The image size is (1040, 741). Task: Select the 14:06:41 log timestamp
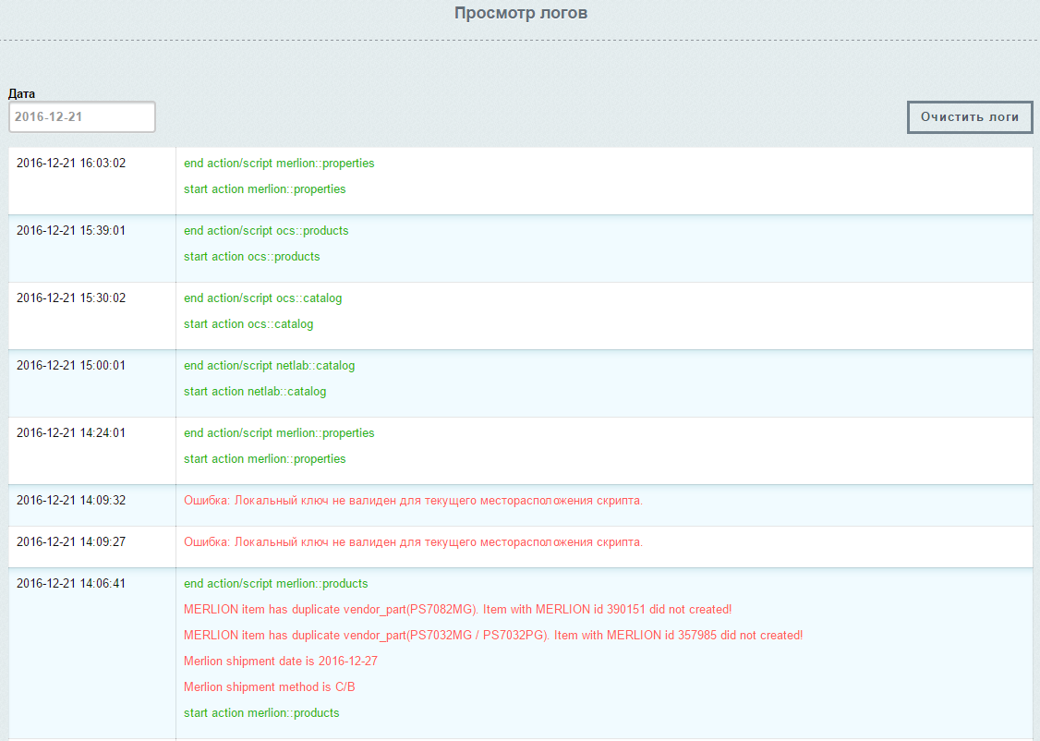[71, 584]
